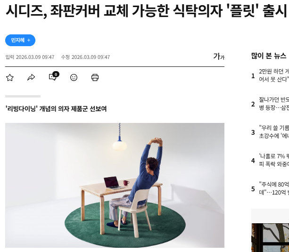289x252 pixels.
Task: Click the 많이 본 뉴스 heading
Action: pyautogui.click(x=269, y=56)
